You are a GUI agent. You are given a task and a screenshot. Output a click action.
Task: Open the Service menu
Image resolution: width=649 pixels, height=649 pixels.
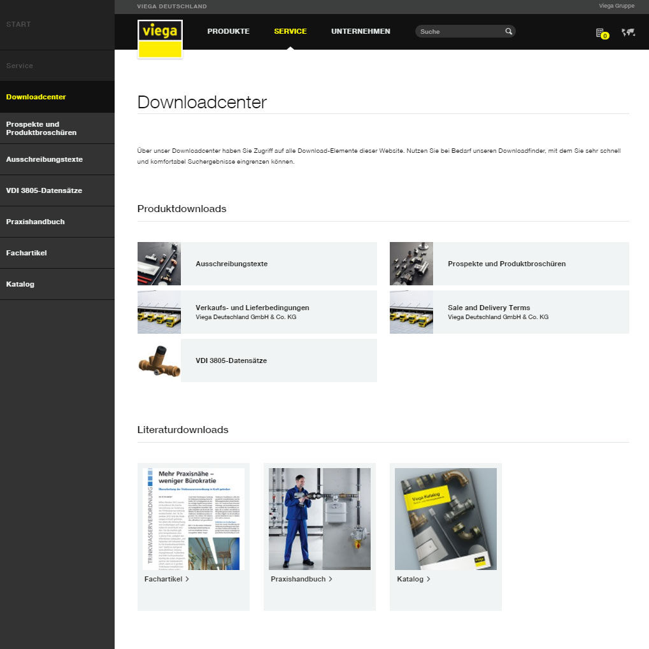(x=290, y=31)
